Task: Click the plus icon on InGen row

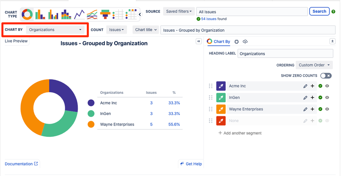Action: 313,98
